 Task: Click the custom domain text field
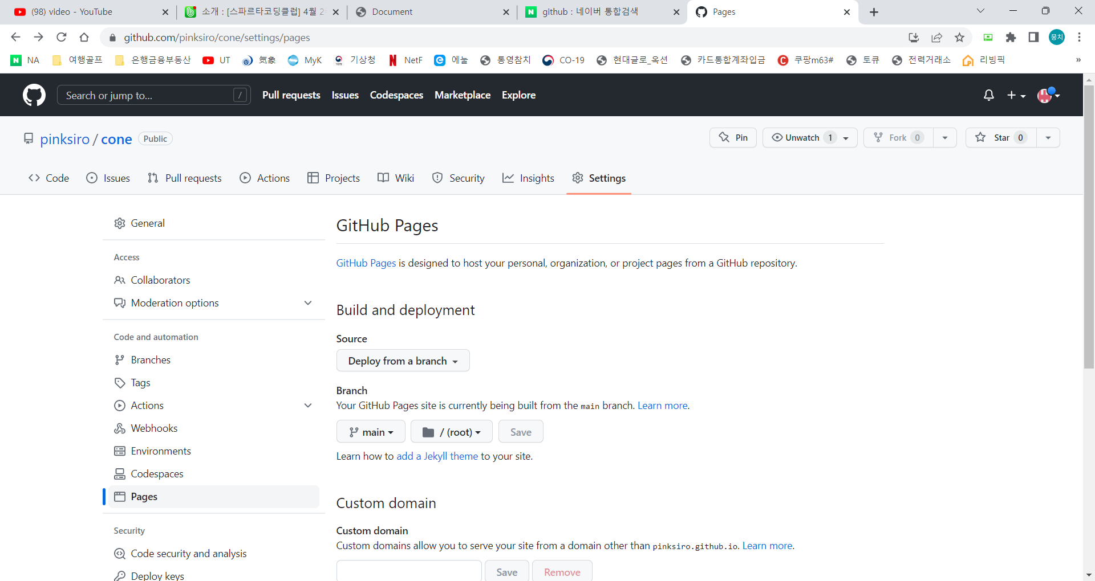click(409, 571)
